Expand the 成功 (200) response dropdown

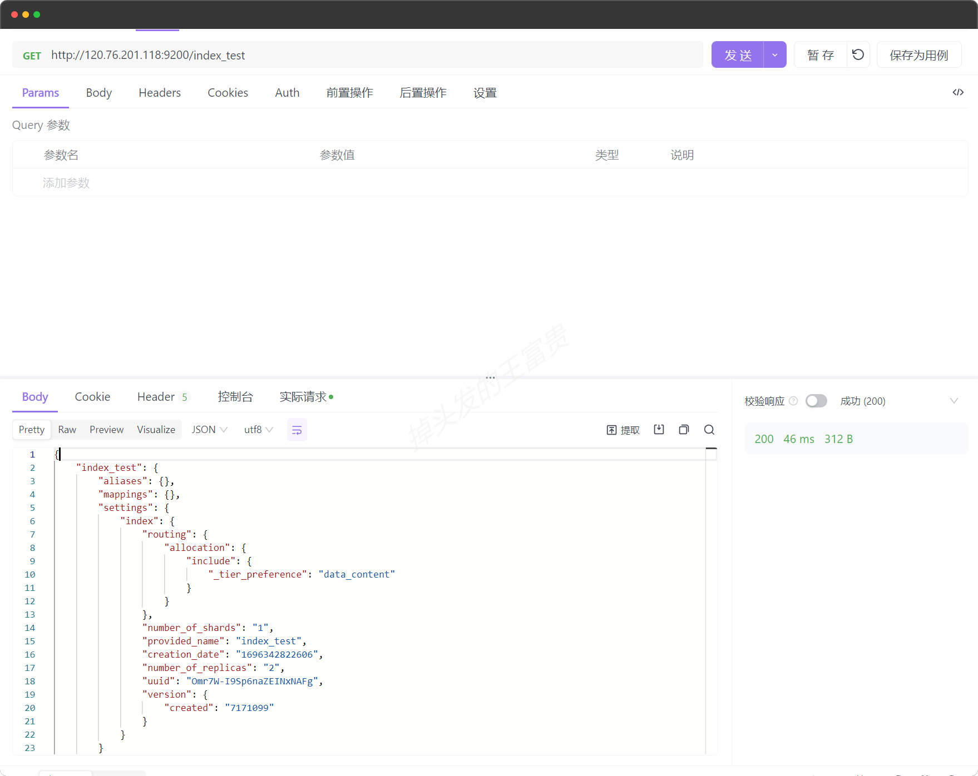point(954,401)
